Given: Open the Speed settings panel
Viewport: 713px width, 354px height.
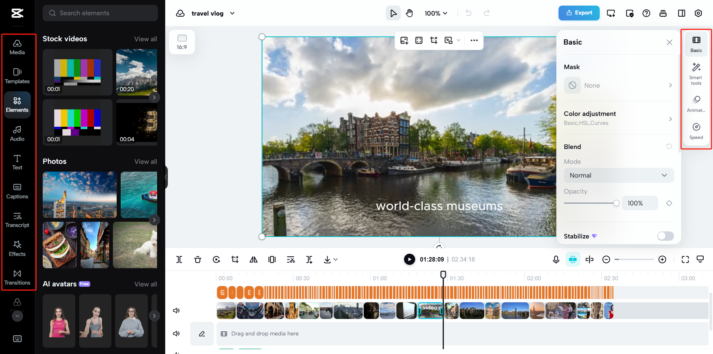Looking at the screenshot, I should click(696, 131).
